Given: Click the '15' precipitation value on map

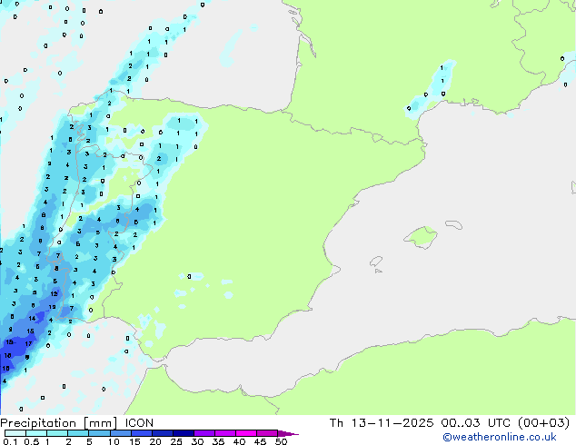Looking at the screenshot, I should tap(31, 331).
